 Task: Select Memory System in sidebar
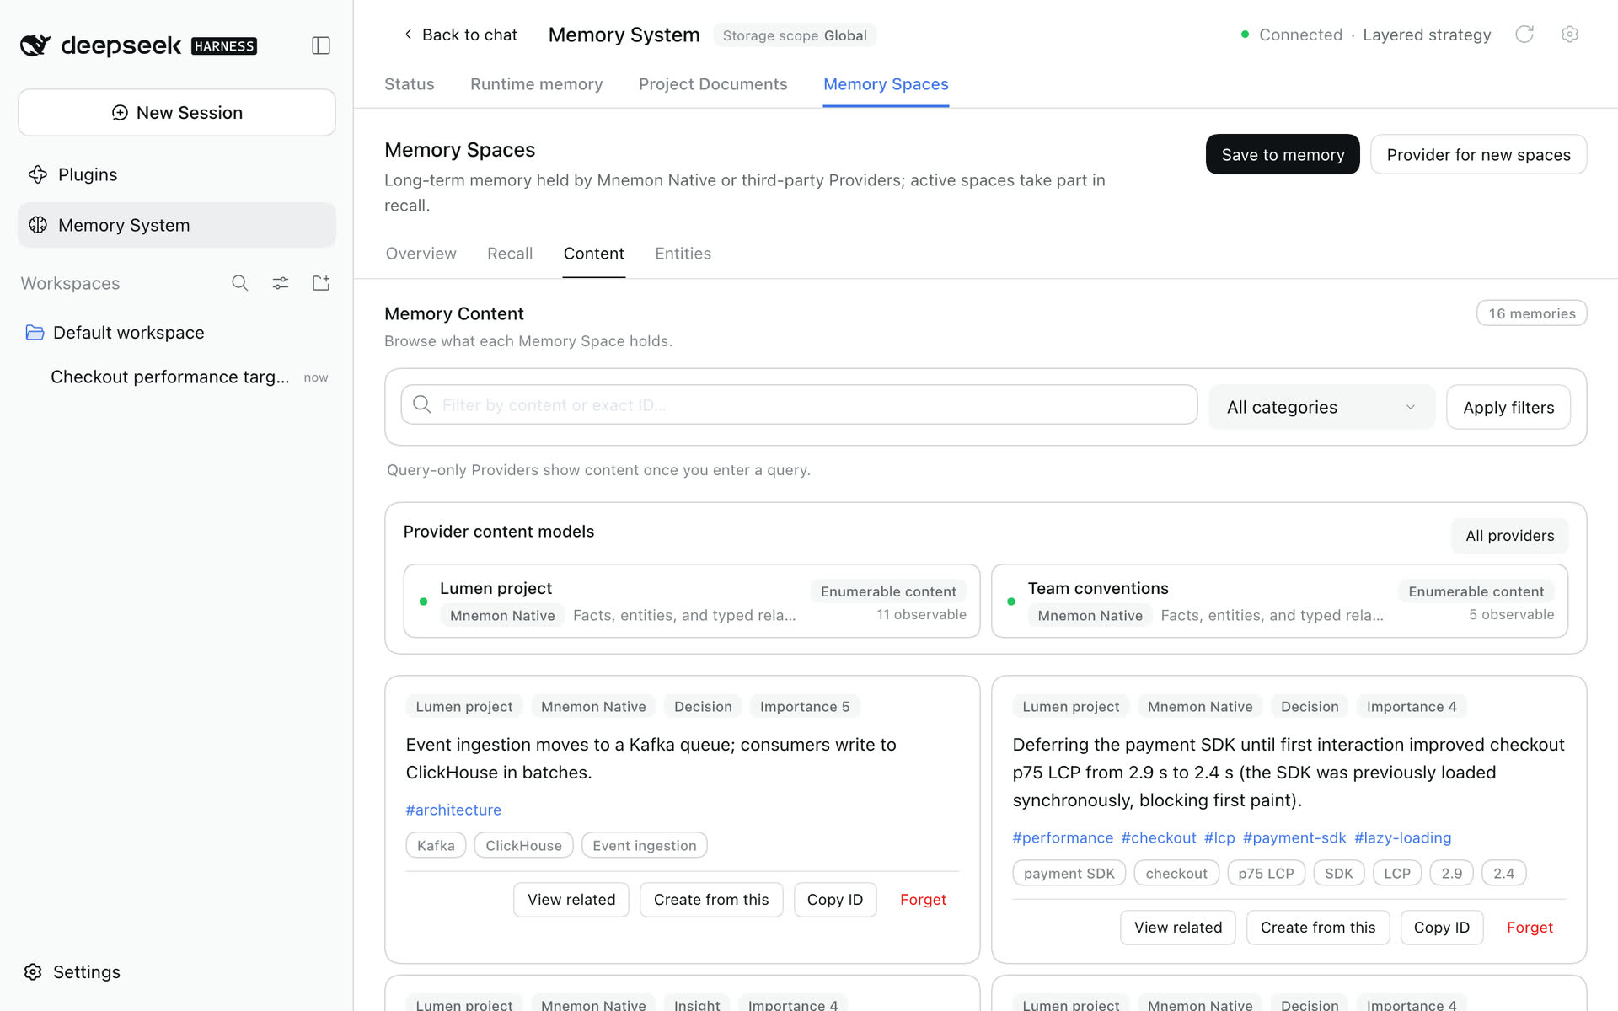click(x=177, y=225)
